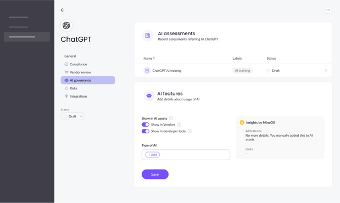Image resolution: width=340 pixels, height=203 pixels.
Task: Click the info icon beside Show in developer tools
Action: point(189,131)
